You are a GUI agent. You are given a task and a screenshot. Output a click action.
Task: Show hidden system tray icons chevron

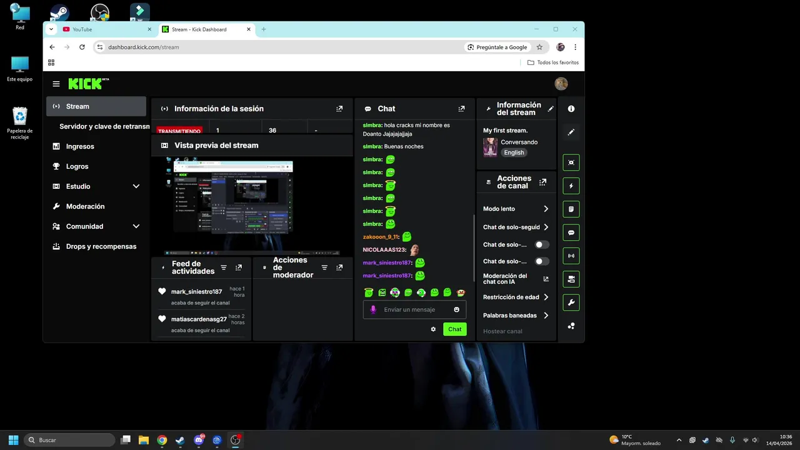pos(679,440)
